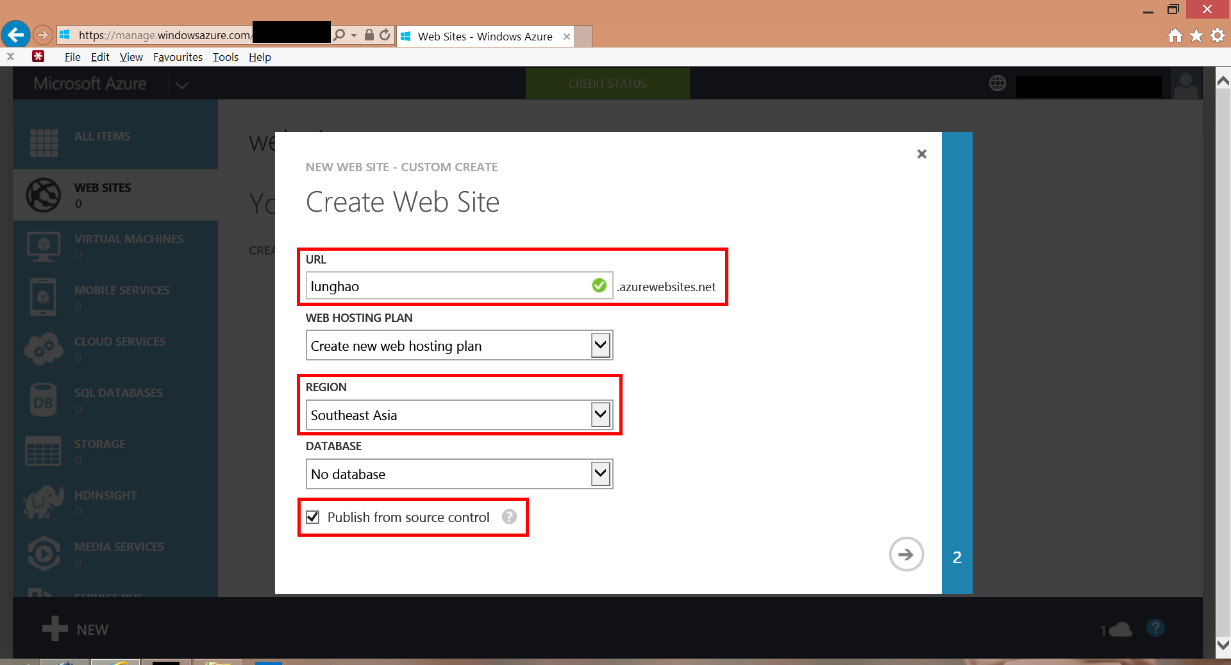Open the Help menu
1231x665 pixels.
(260, 57)
